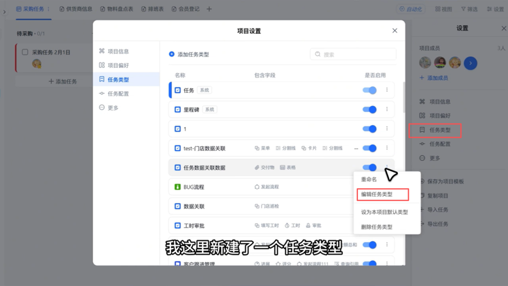Open more options for the 任务 row
The height and width of the screenshot is (286, 508).
coord(387,90)
